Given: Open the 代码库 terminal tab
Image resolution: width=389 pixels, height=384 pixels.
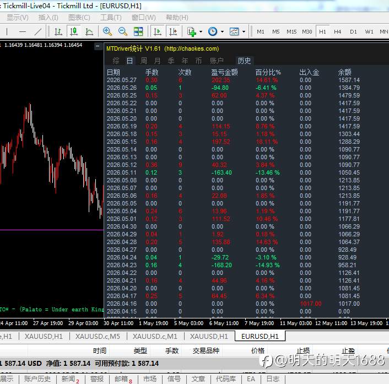Looking at the screenshot, I should (x=226, y=379).
